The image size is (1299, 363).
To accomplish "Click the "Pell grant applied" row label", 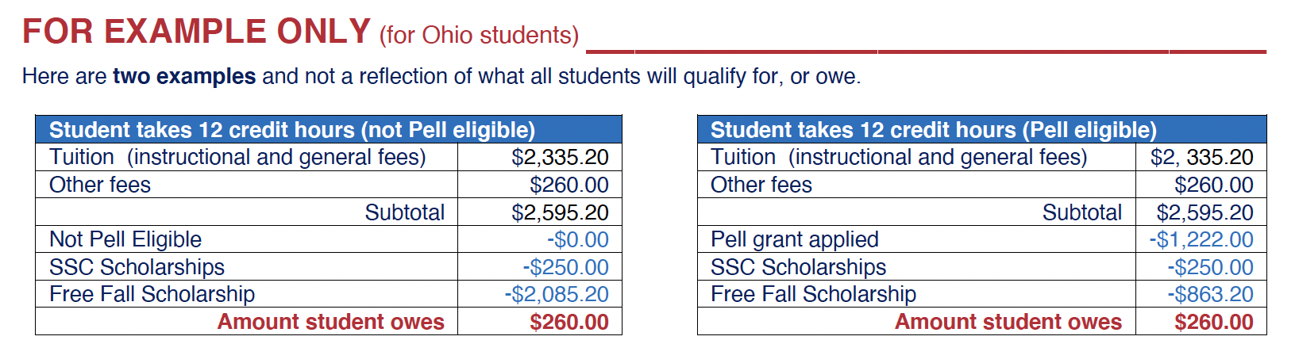I will (x=794, y=239).
